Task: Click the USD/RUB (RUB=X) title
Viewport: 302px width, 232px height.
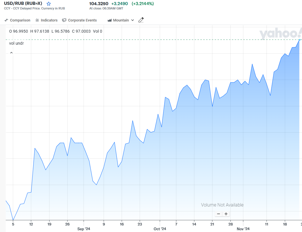Action: 23,3
